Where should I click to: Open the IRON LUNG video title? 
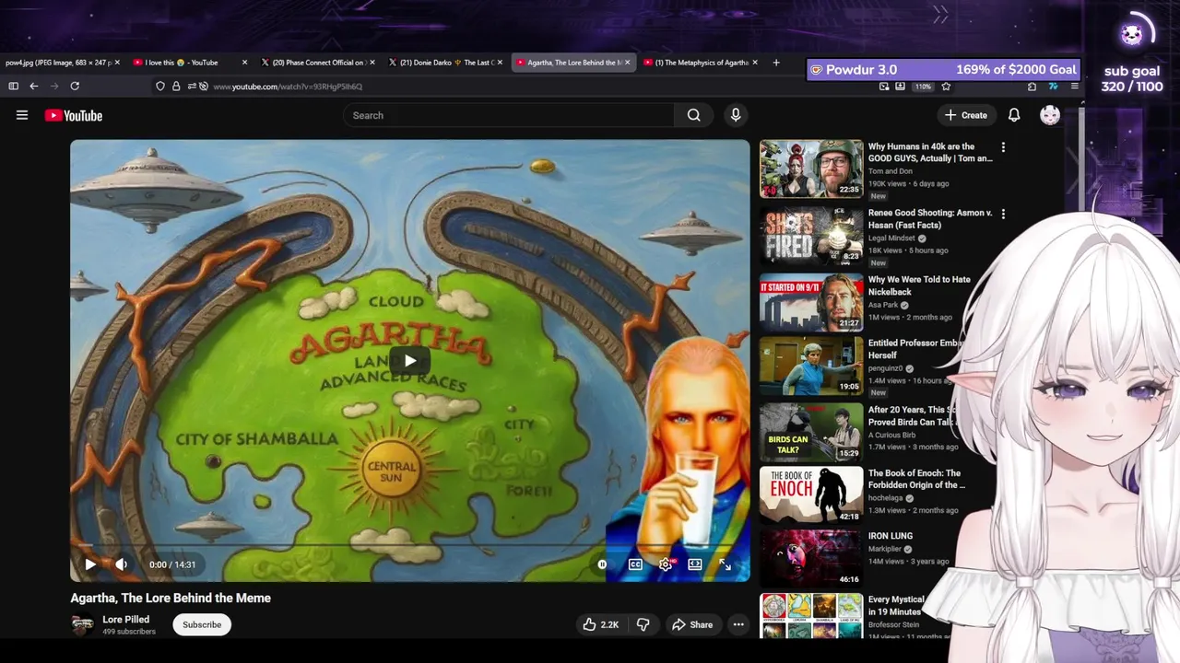tap(891, 536)
